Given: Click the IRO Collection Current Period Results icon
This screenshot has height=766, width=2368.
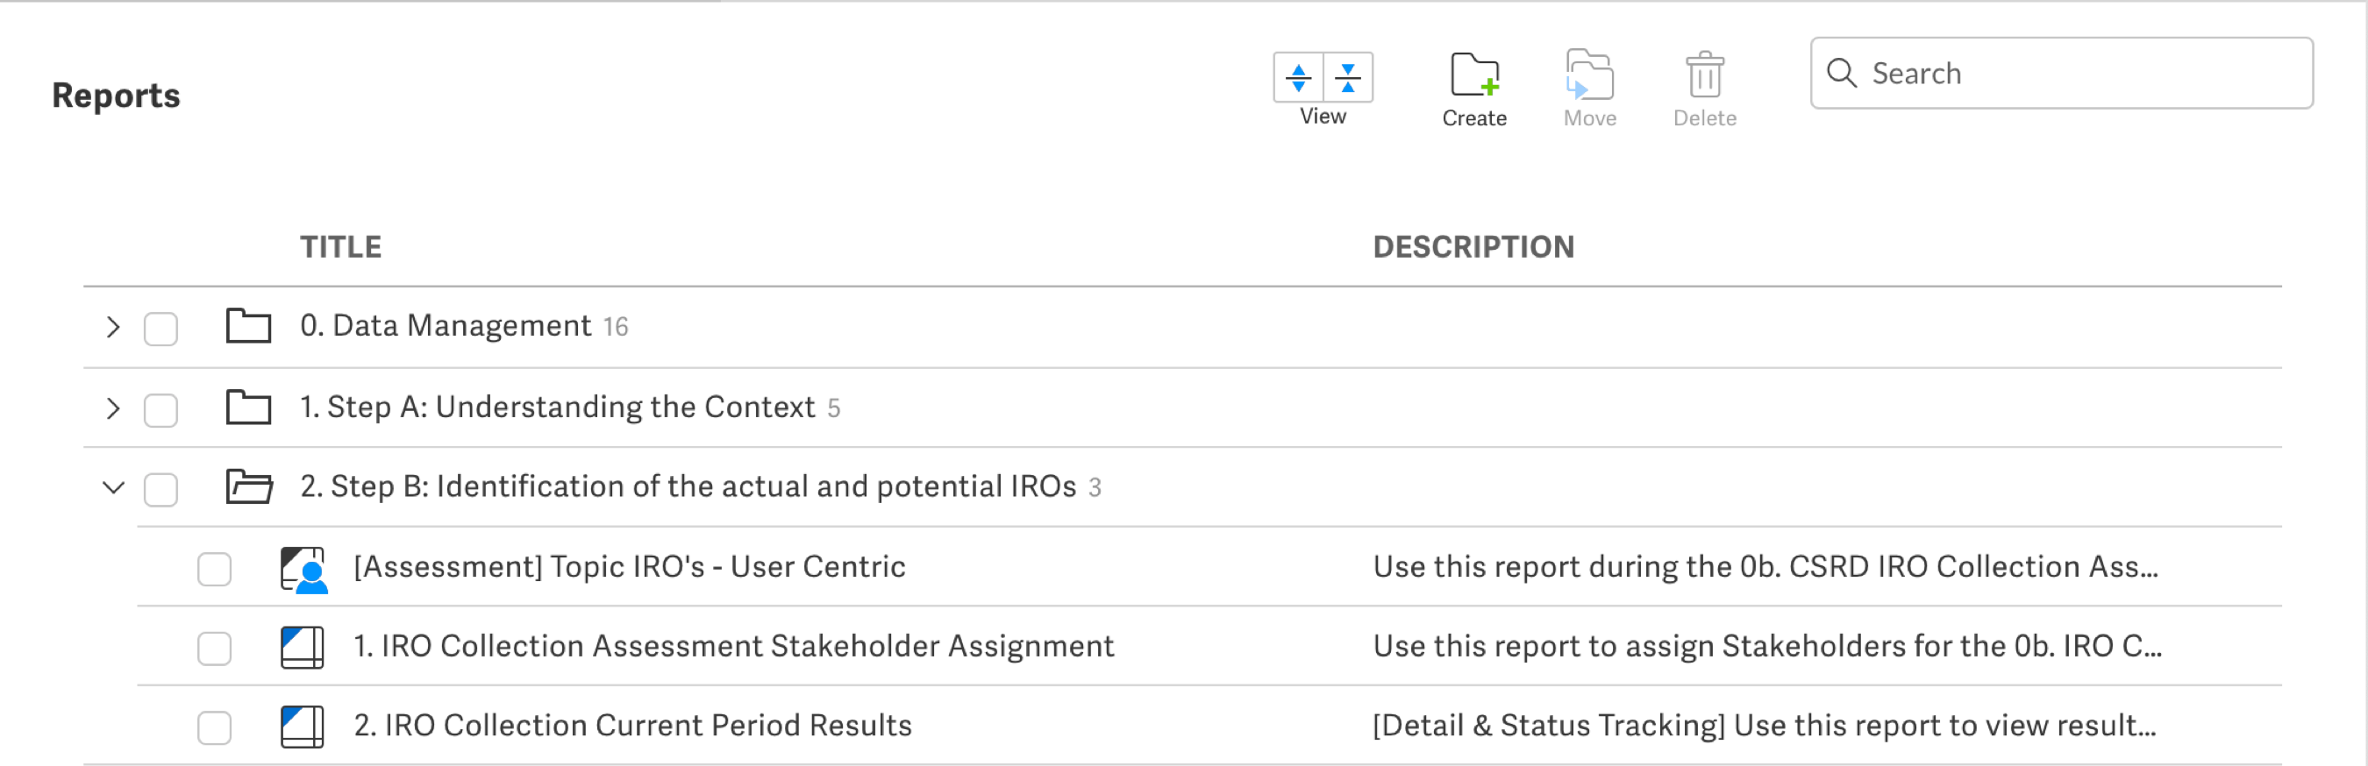Looking at the screenshot, I should point(303,727).
